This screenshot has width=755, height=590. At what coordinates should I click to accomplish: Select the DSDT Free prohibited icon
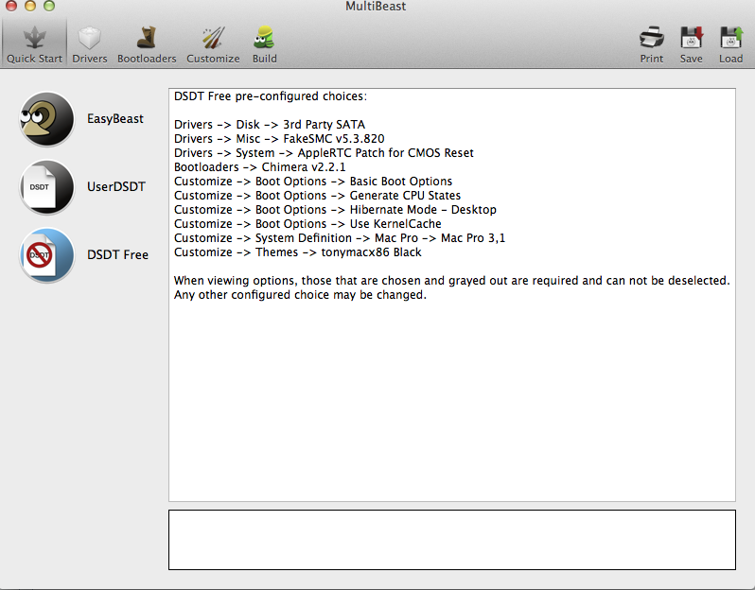[x=46, y=255]
